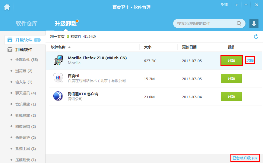Show 音乐播放 (1) category
The height and width of the screenshot is (163, 263).
[26, 104]
